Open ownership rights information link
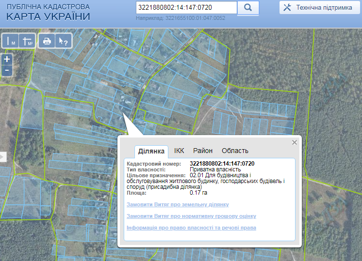 pos(191,228)
